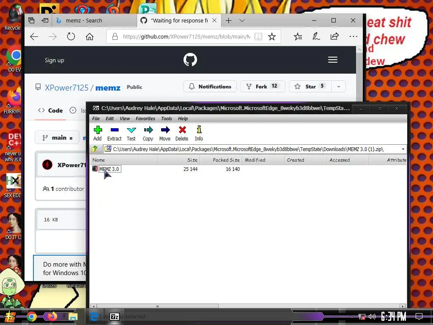Click the GitHub Notifications button
Viewport: 433px width, 325px height.
[x=210, y=86]
